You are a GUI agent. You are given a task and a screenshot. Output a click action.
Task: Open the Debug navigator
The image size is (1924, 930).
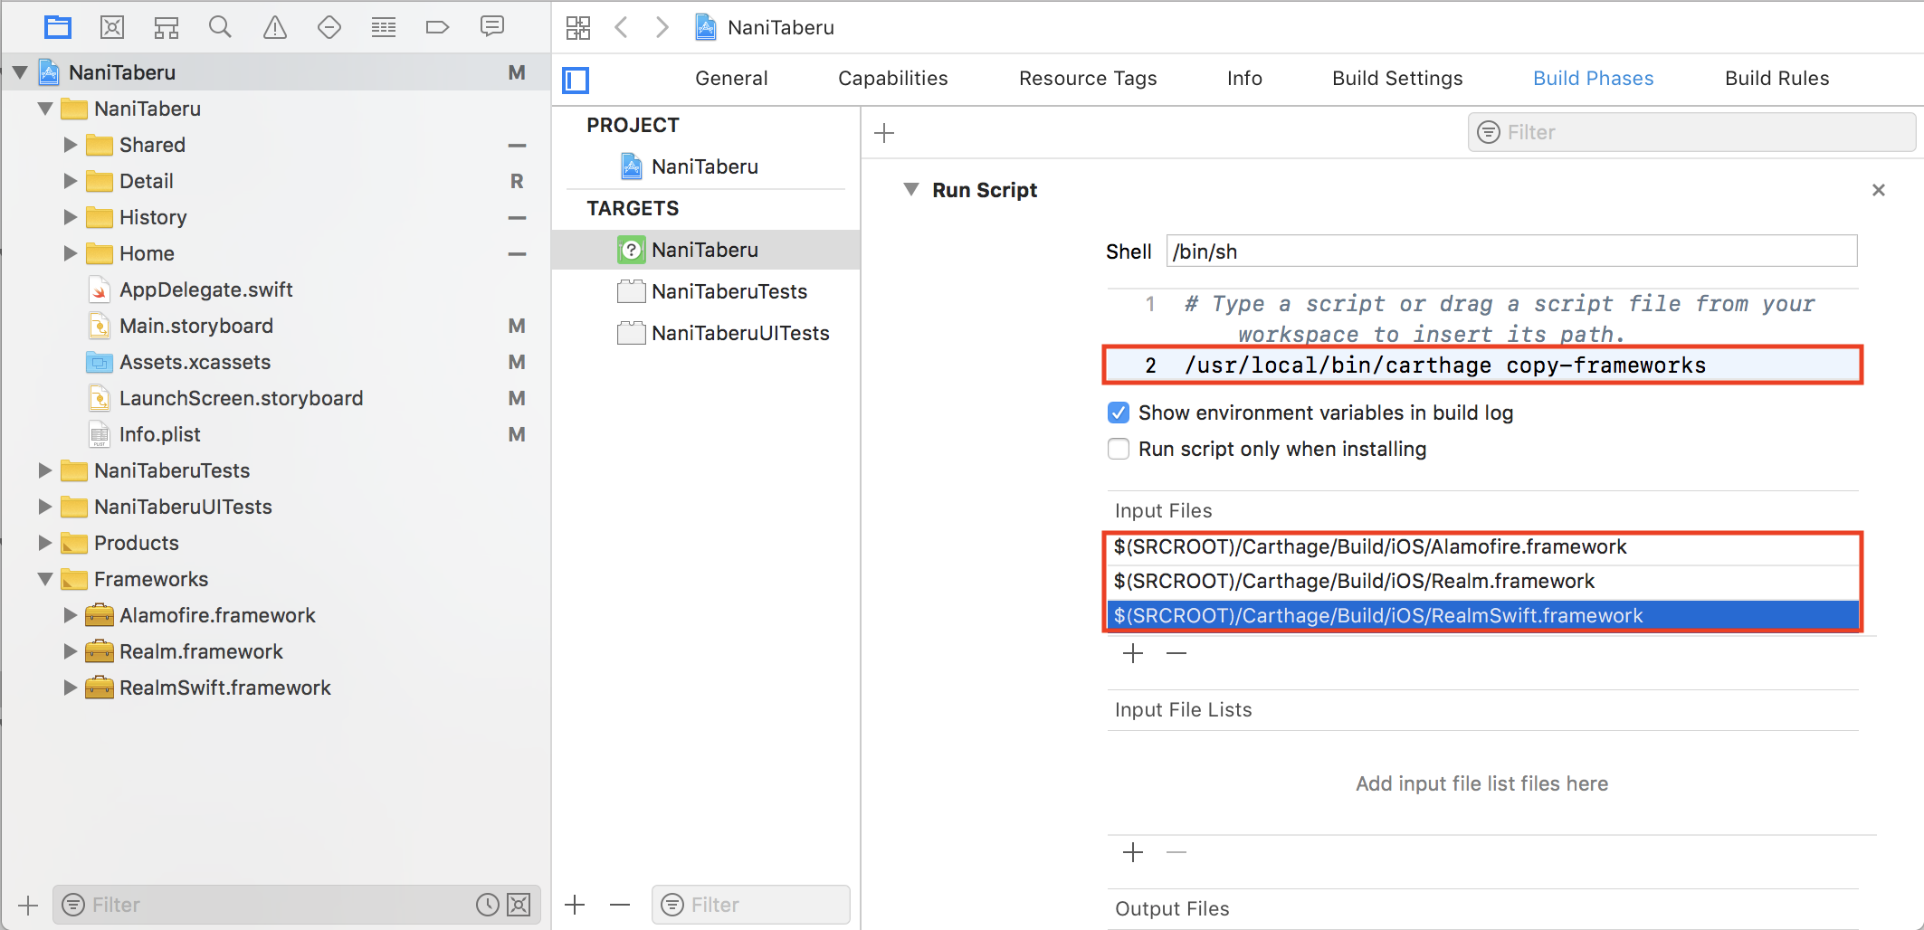coord(384,27)
